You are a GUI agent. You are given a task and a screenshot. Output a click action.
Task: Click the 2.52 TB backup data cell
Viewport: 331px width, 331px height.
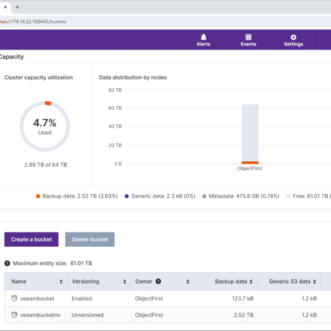tap(243, 315)
